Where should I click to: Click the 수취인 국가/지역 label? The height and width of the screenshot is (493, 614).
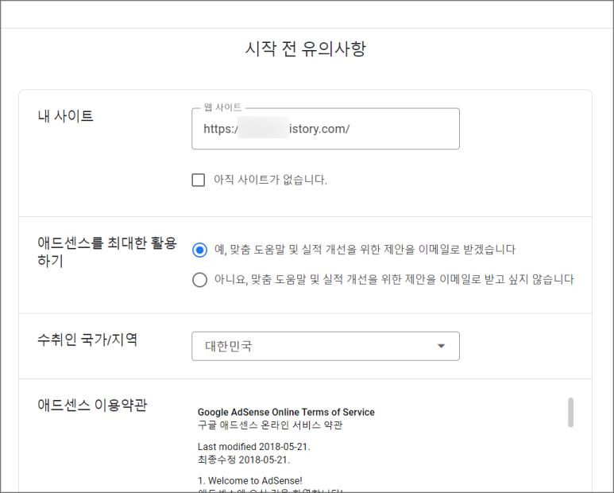[87, 340]
